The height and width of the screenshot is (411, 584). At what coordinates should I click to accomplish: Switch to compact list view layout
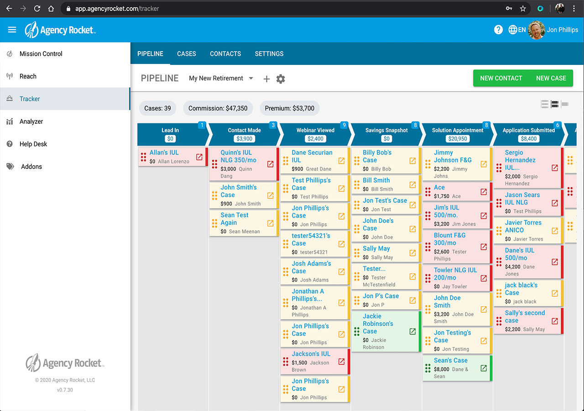click(545, 104)
